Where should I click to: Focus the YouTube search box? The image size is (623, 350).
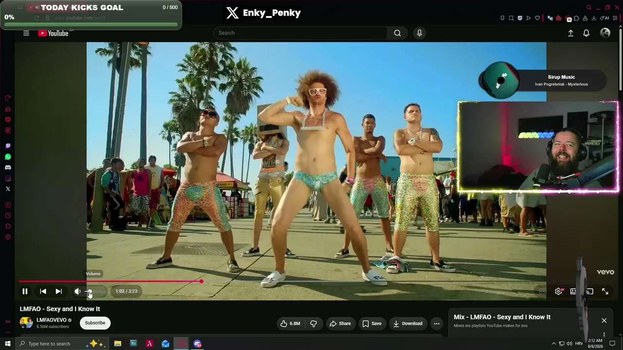300,33
